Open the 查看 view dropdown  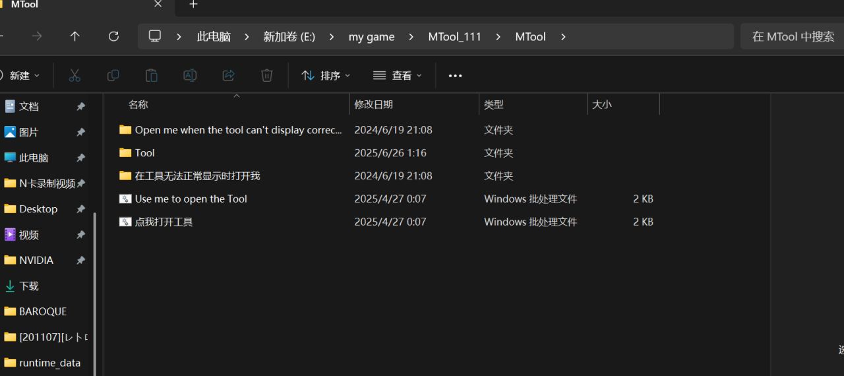tap(397, 75)
